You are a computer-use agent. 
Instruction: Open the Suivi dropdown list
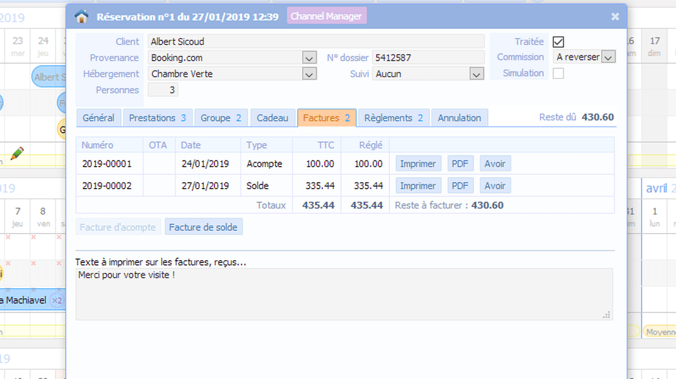click(476, 74)
